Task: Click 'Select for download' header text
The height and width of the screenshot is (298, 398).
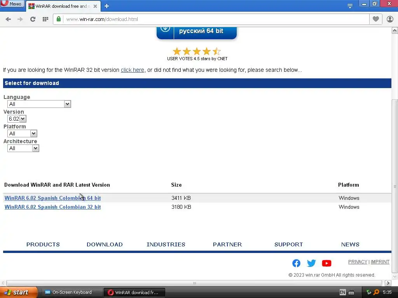Action: pyautogui.click(x=32, y=83)
